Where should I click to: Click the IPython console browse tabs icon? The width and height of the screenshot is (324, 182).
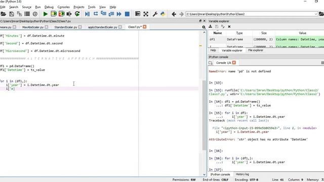[x=211, y=63]
